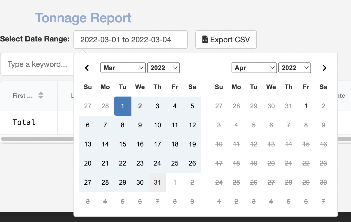Open the Apr month dropdown
This screenshot has height=222, width=351.
click(254, 68)
